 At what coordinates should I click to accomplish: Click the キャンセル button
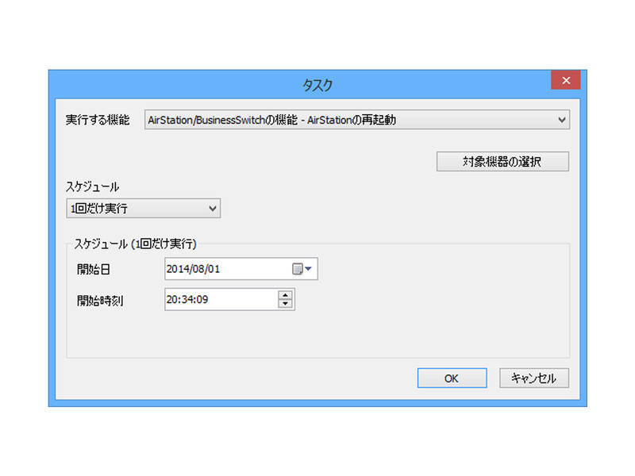tap(534, 378)
